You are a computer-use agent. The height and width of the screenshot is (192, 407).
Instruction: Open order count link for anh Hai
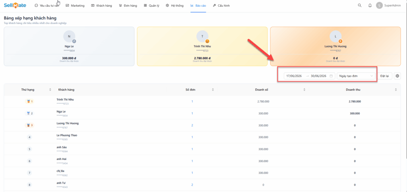[192, 161]
